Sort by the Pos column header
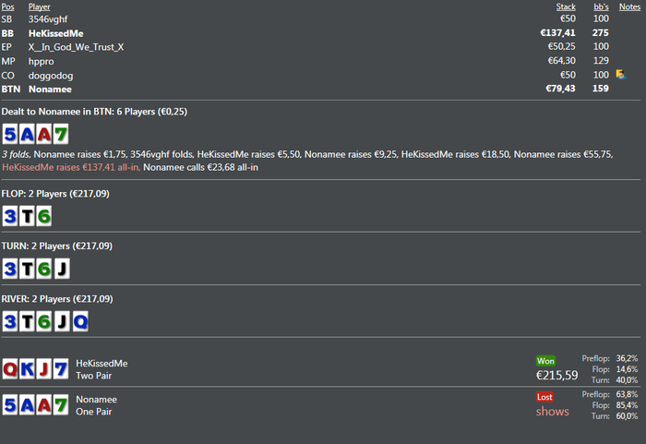Image resolution: width=646 pixels, height=444 pixels. [7, 6]
